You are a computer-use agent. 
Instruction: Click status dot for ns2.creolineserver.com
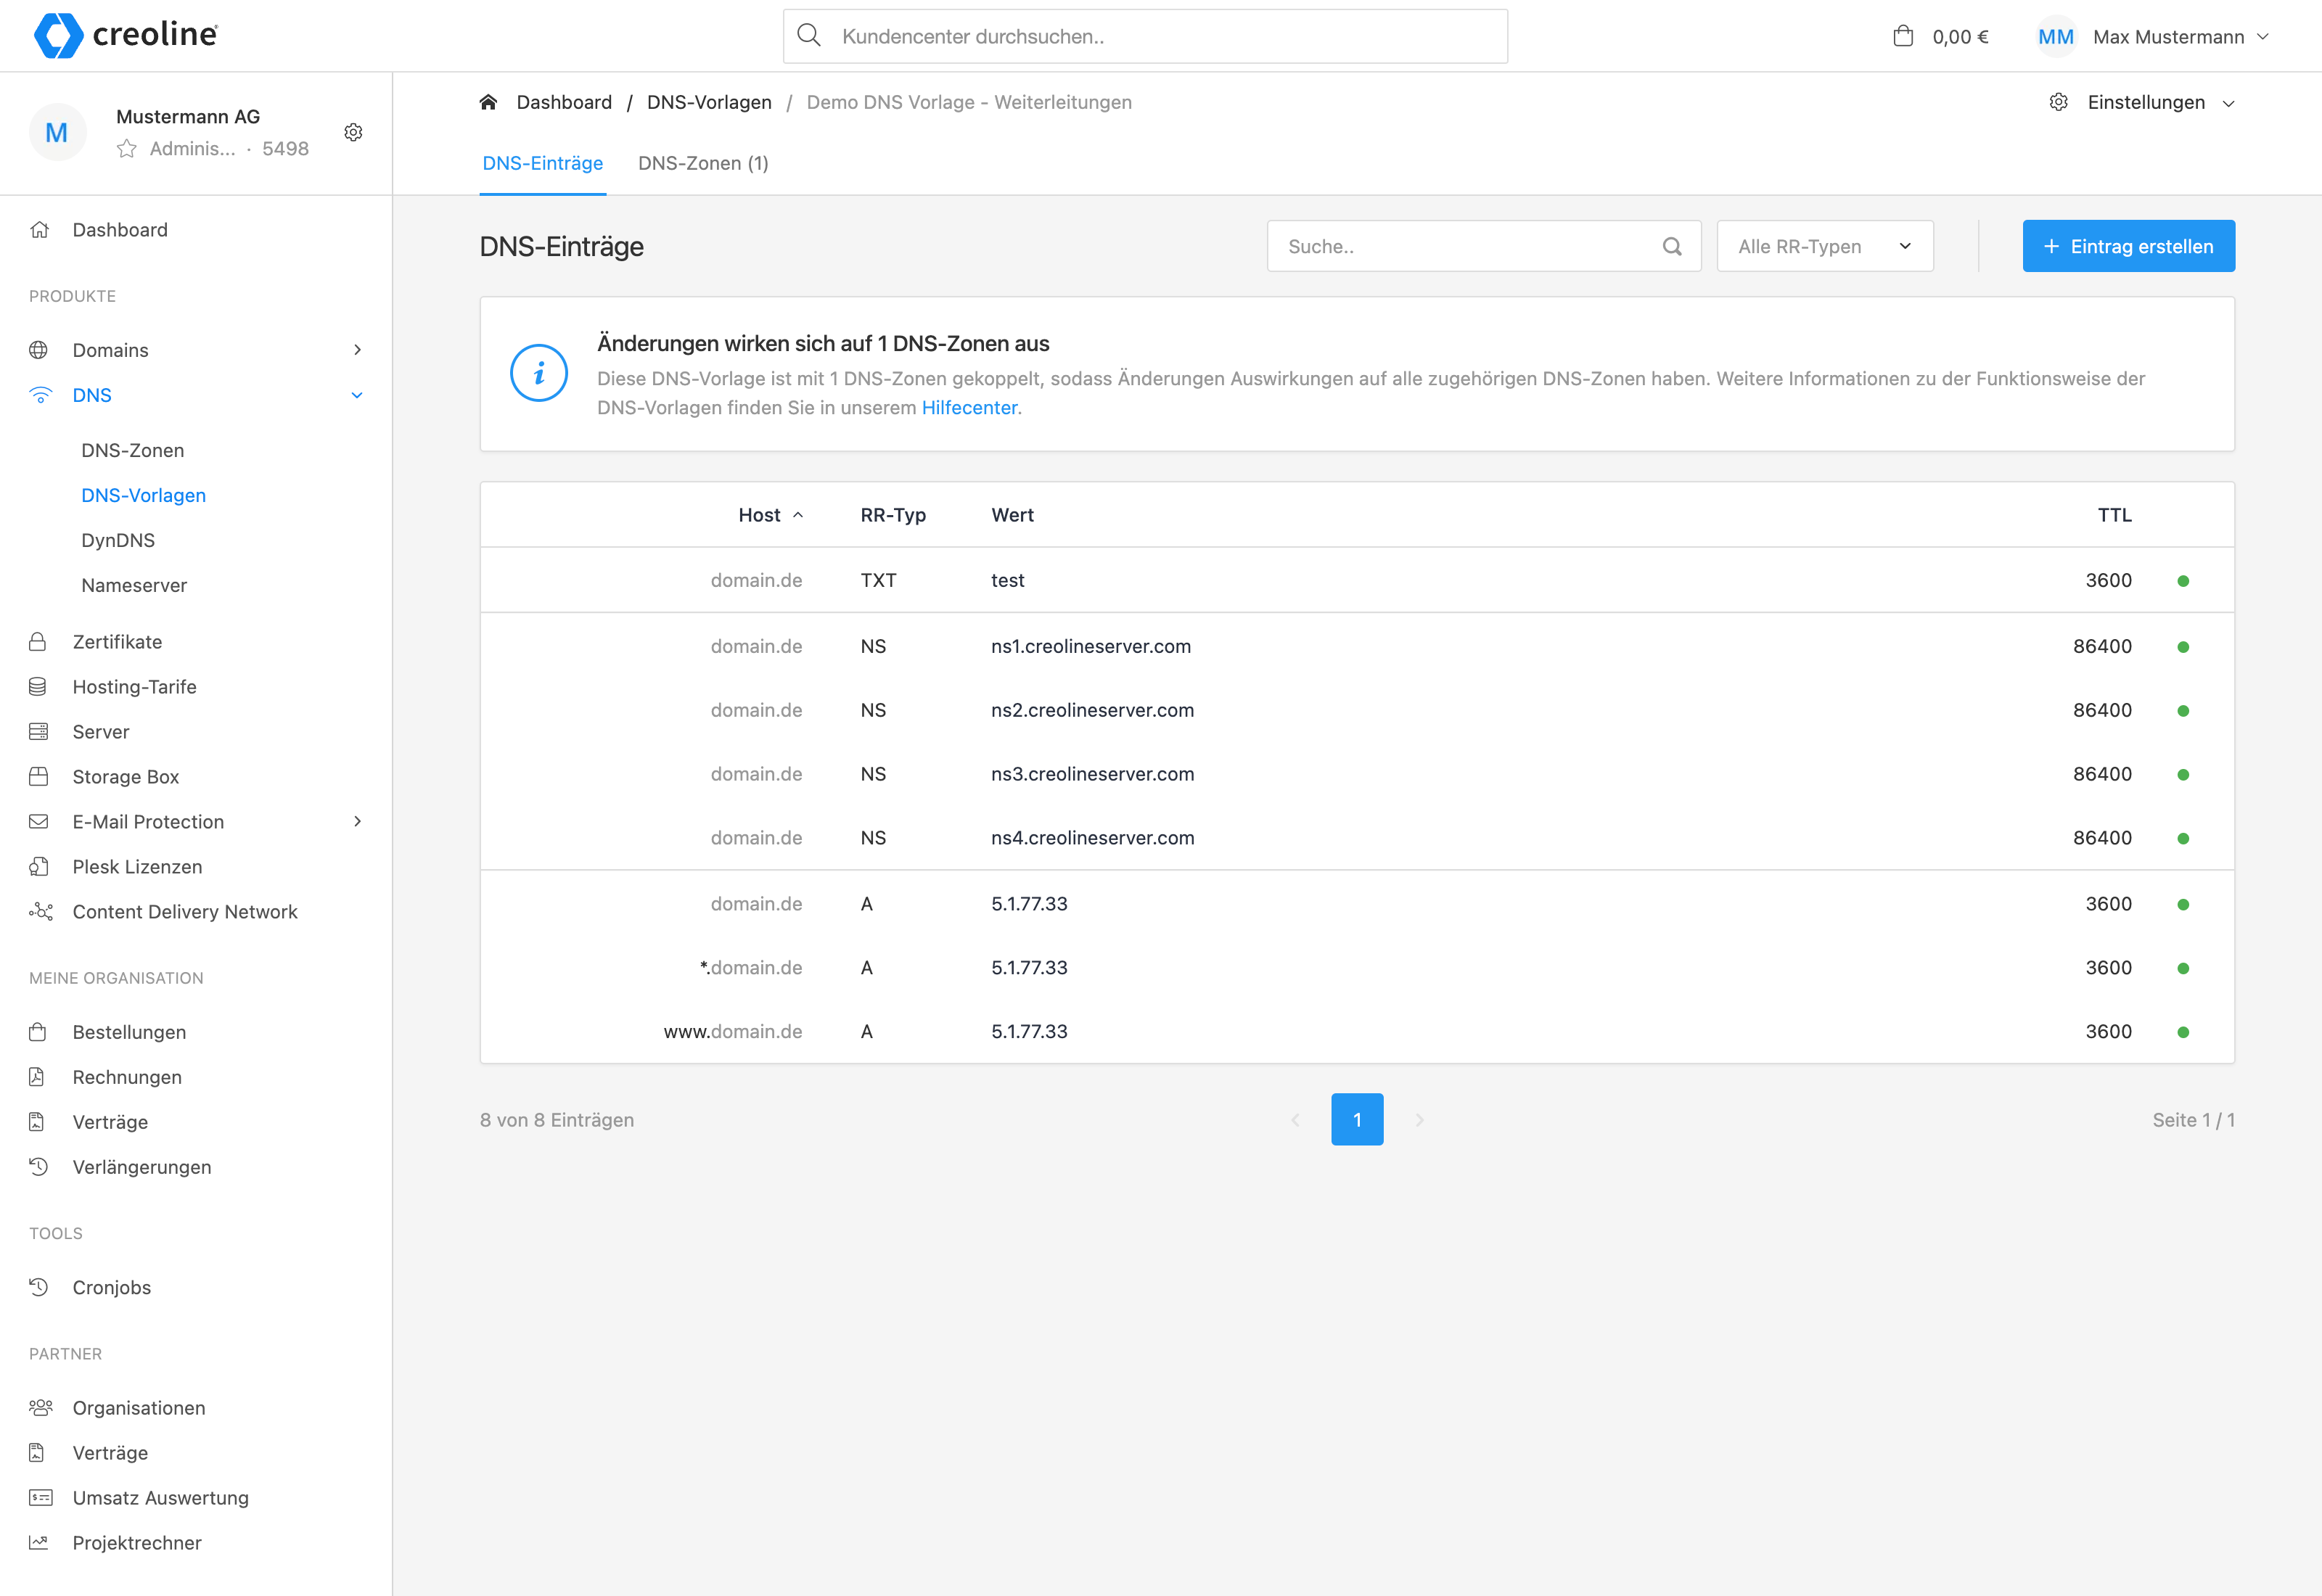click(2183, 711)
